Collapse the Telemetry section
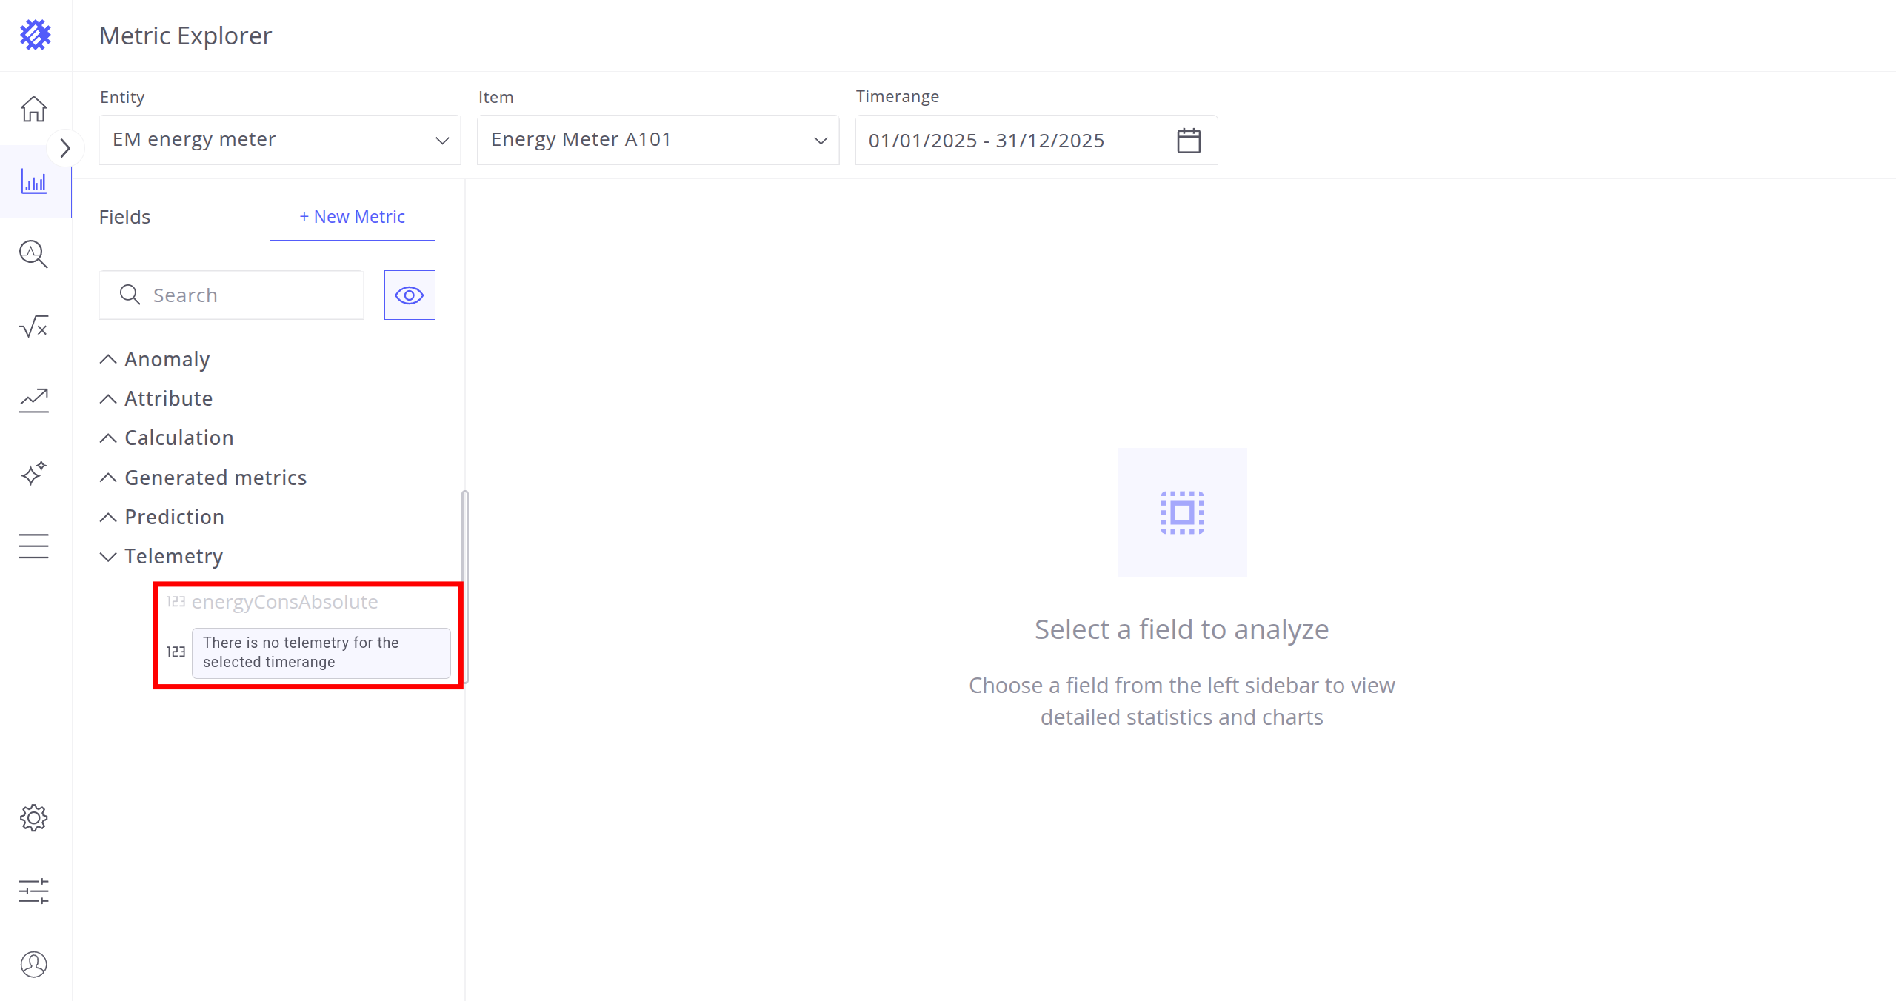 (x=108, y=556)
